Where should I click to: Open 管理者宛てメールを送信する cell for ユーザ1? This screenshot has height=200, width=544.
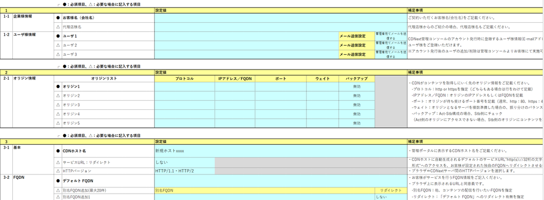pos(390,36)
